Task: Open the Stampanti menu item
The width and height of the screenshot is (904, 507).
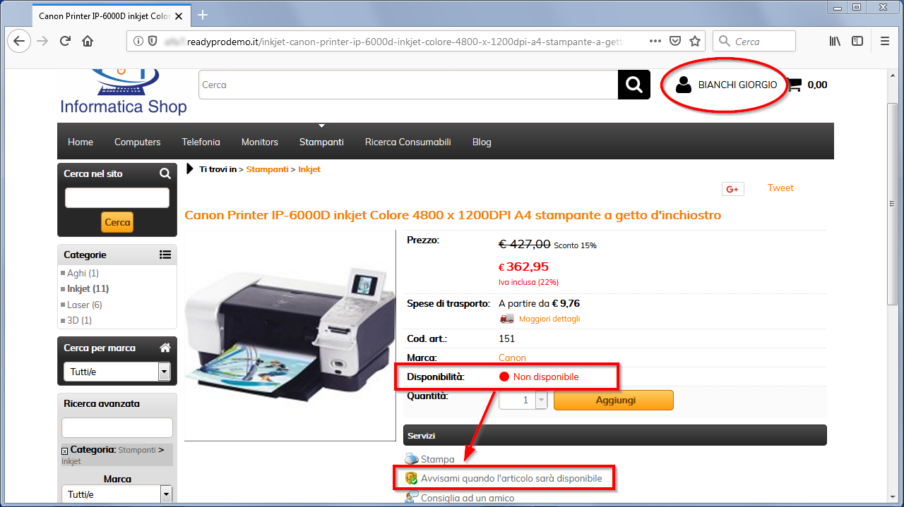Action: point(321,142)
